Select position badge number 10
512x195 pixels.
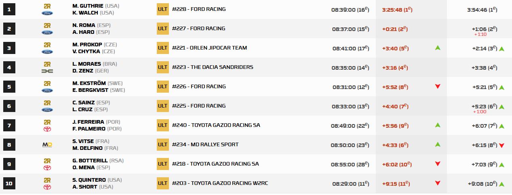tap(9, 183)
